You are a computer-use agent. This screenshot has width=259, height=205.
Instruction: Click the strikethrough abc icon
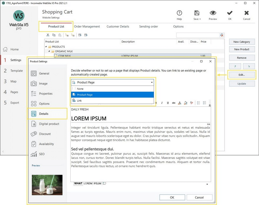[x=174, y=103]
